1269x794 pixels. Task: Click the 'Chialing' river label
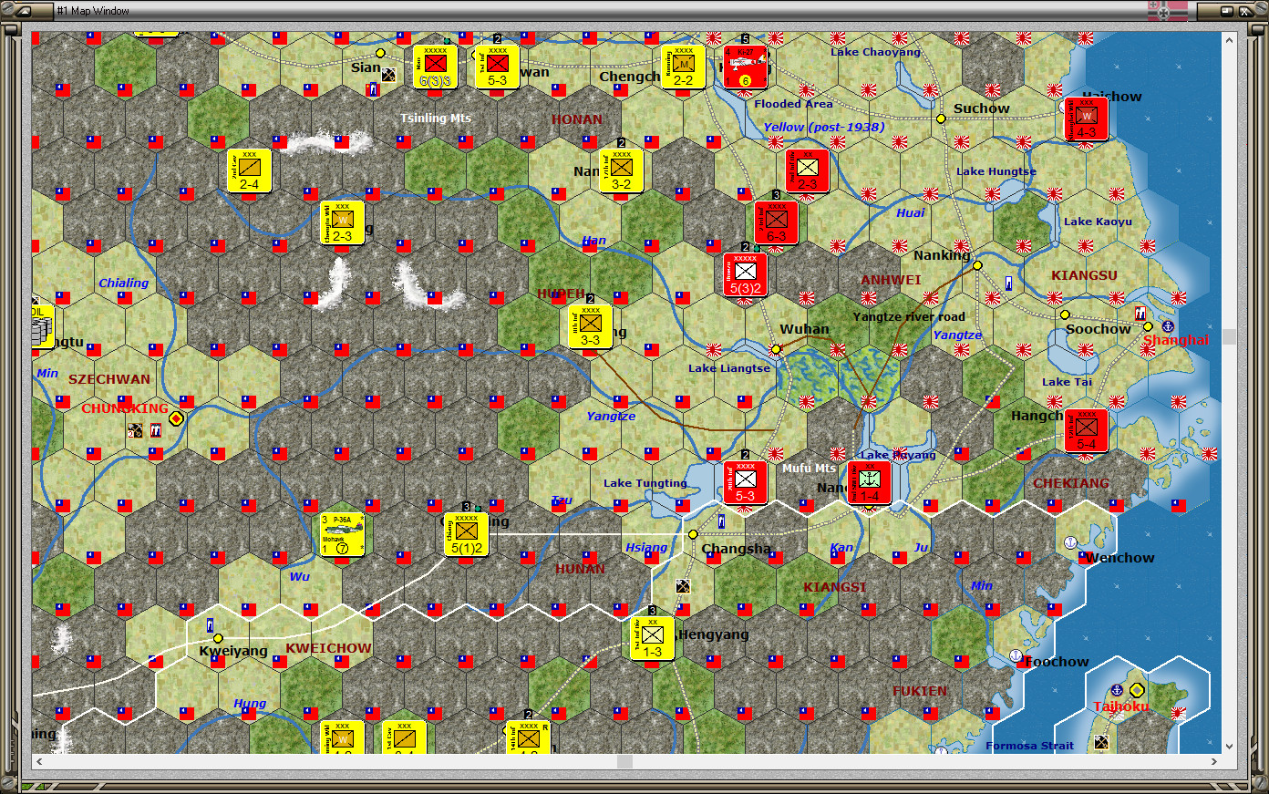click(x=124, y=284)
